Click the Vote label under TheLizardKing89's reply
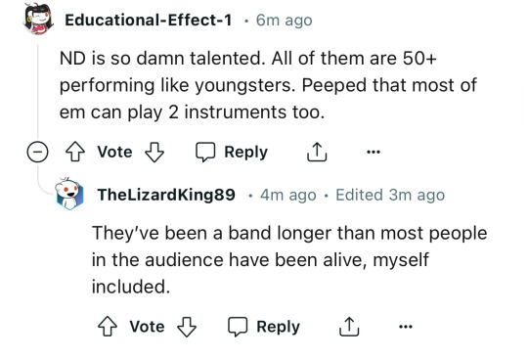Viewport: 528px width, 358px height. click(147, 327)
